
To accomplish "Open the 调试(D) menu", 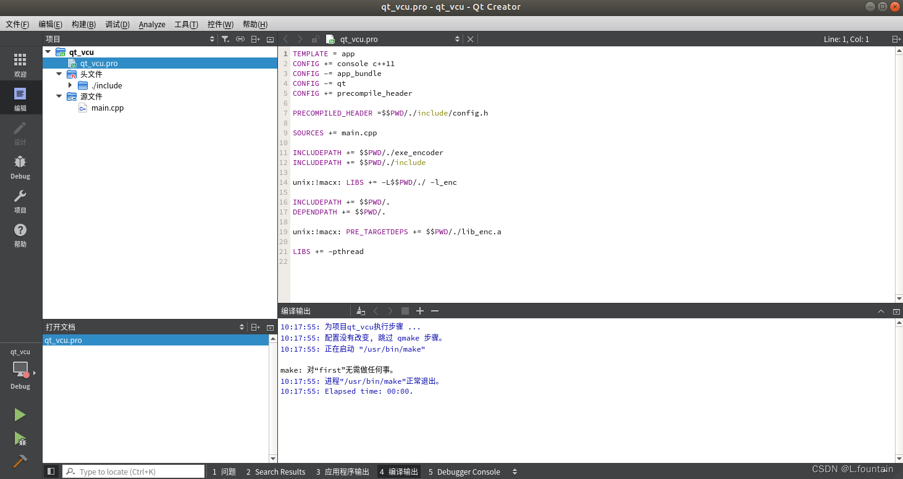I will point(117,24).
